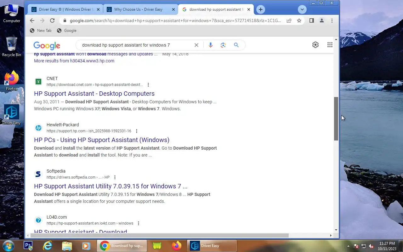The height and width of the screenshot is (252, 403).
Task: Reload the current Chrome page
Action: coord(52,20)
